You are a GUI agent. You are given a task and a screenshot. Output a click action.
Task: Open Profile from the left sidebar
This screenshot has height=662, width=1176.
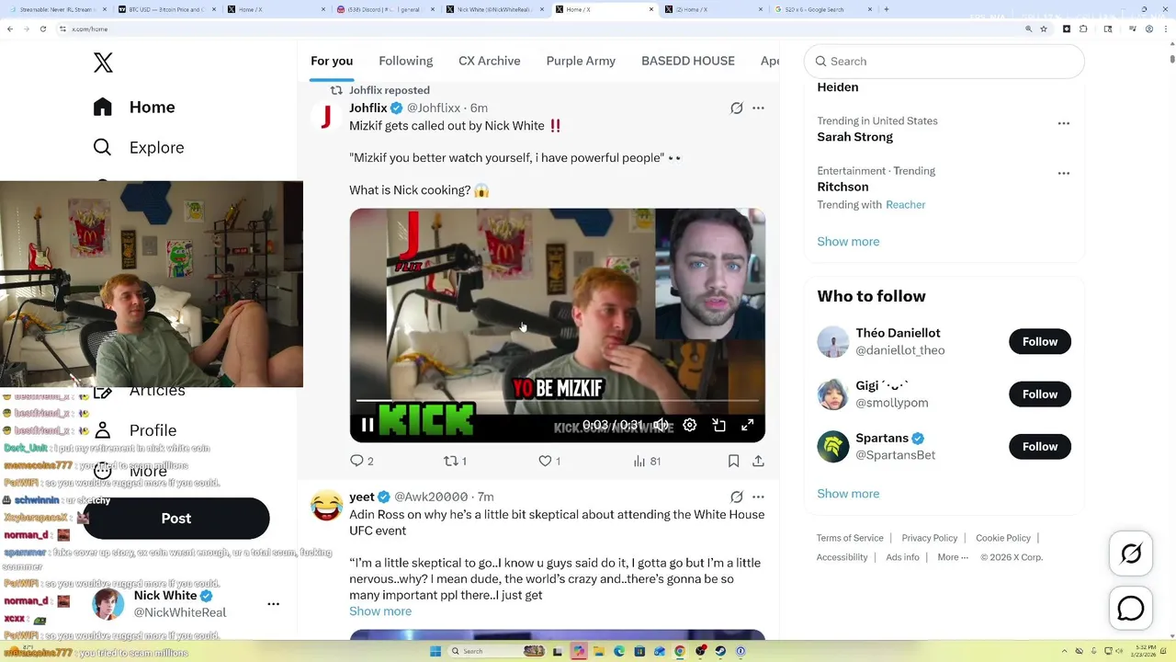135,430
